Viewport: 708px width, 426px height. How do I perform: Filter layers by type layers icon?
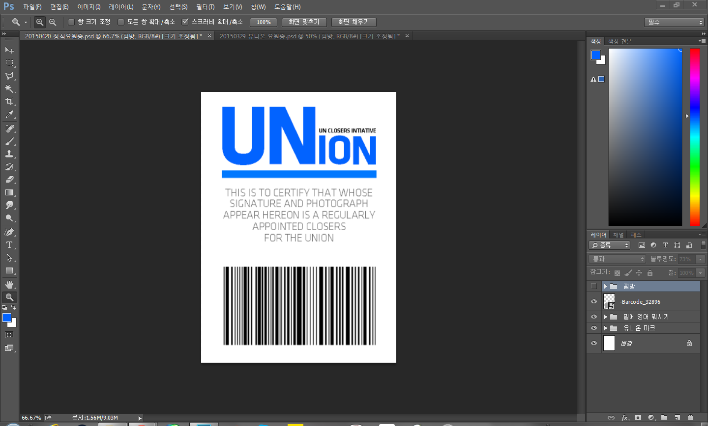coord(665,245)
